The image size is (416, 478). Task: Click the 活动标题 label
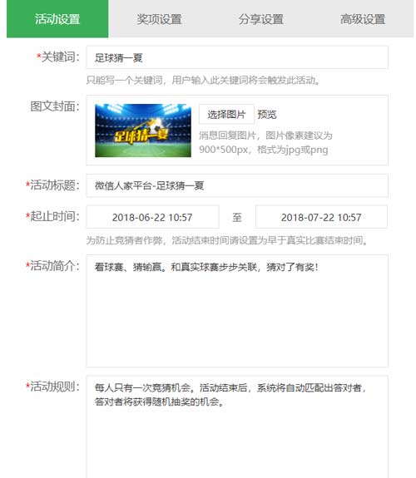(52, 185)
